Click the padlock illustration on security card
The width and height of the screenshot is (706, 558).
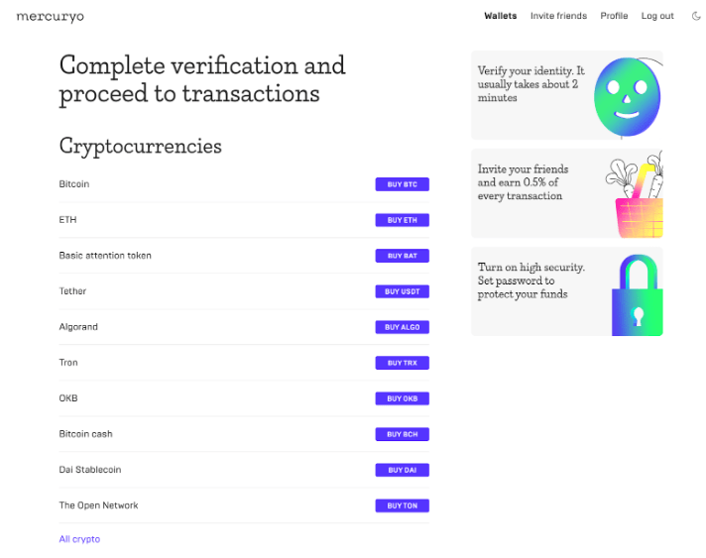click(638, 295)
